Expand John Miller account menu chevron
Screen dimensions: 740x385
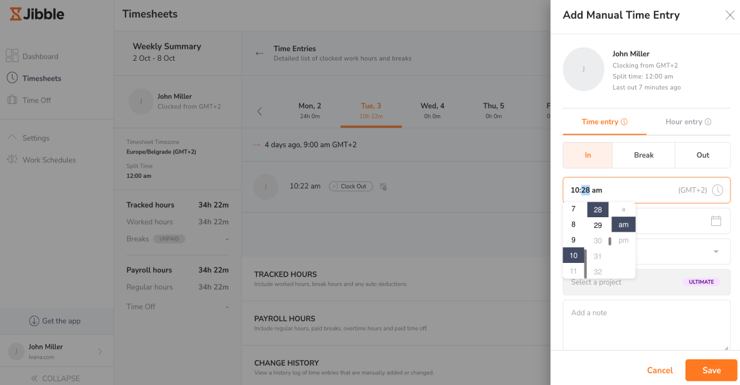click(x=100, y=352)
